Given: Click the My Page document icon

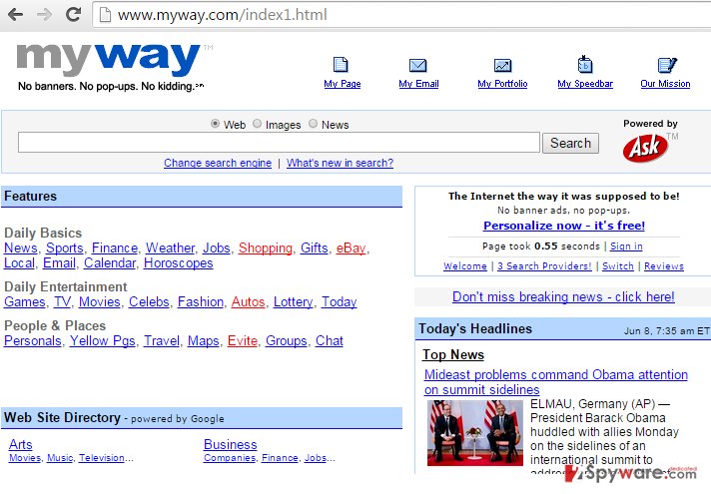Looking at the screenshot, I should (341, 65).
